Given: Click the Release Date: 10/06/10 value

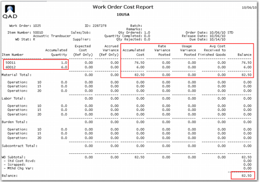Looking at the screenshot, I should tap(217, 36).
